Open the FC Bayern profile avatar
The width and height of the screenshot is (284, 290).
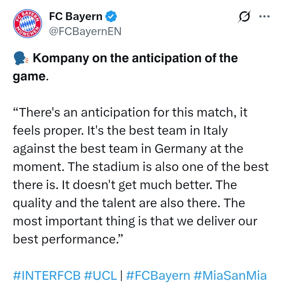[x=27, y=24]
